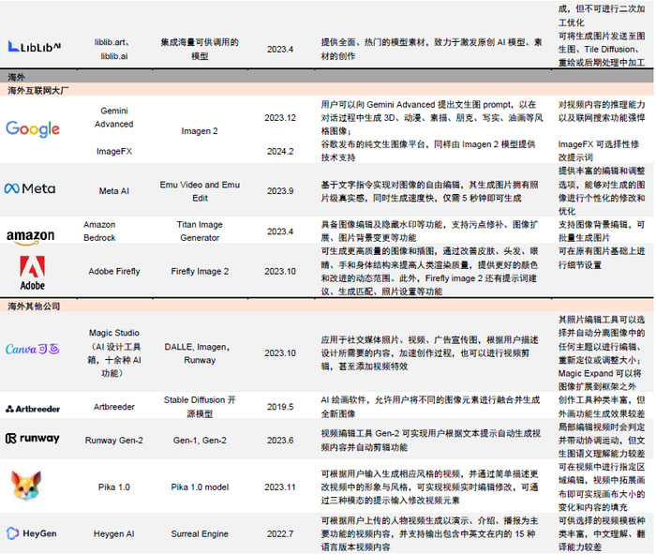Screen dimensions: 656x554
Task: Click the liblib.art、liblib.ai cell
Action: [x=113, y=49]
